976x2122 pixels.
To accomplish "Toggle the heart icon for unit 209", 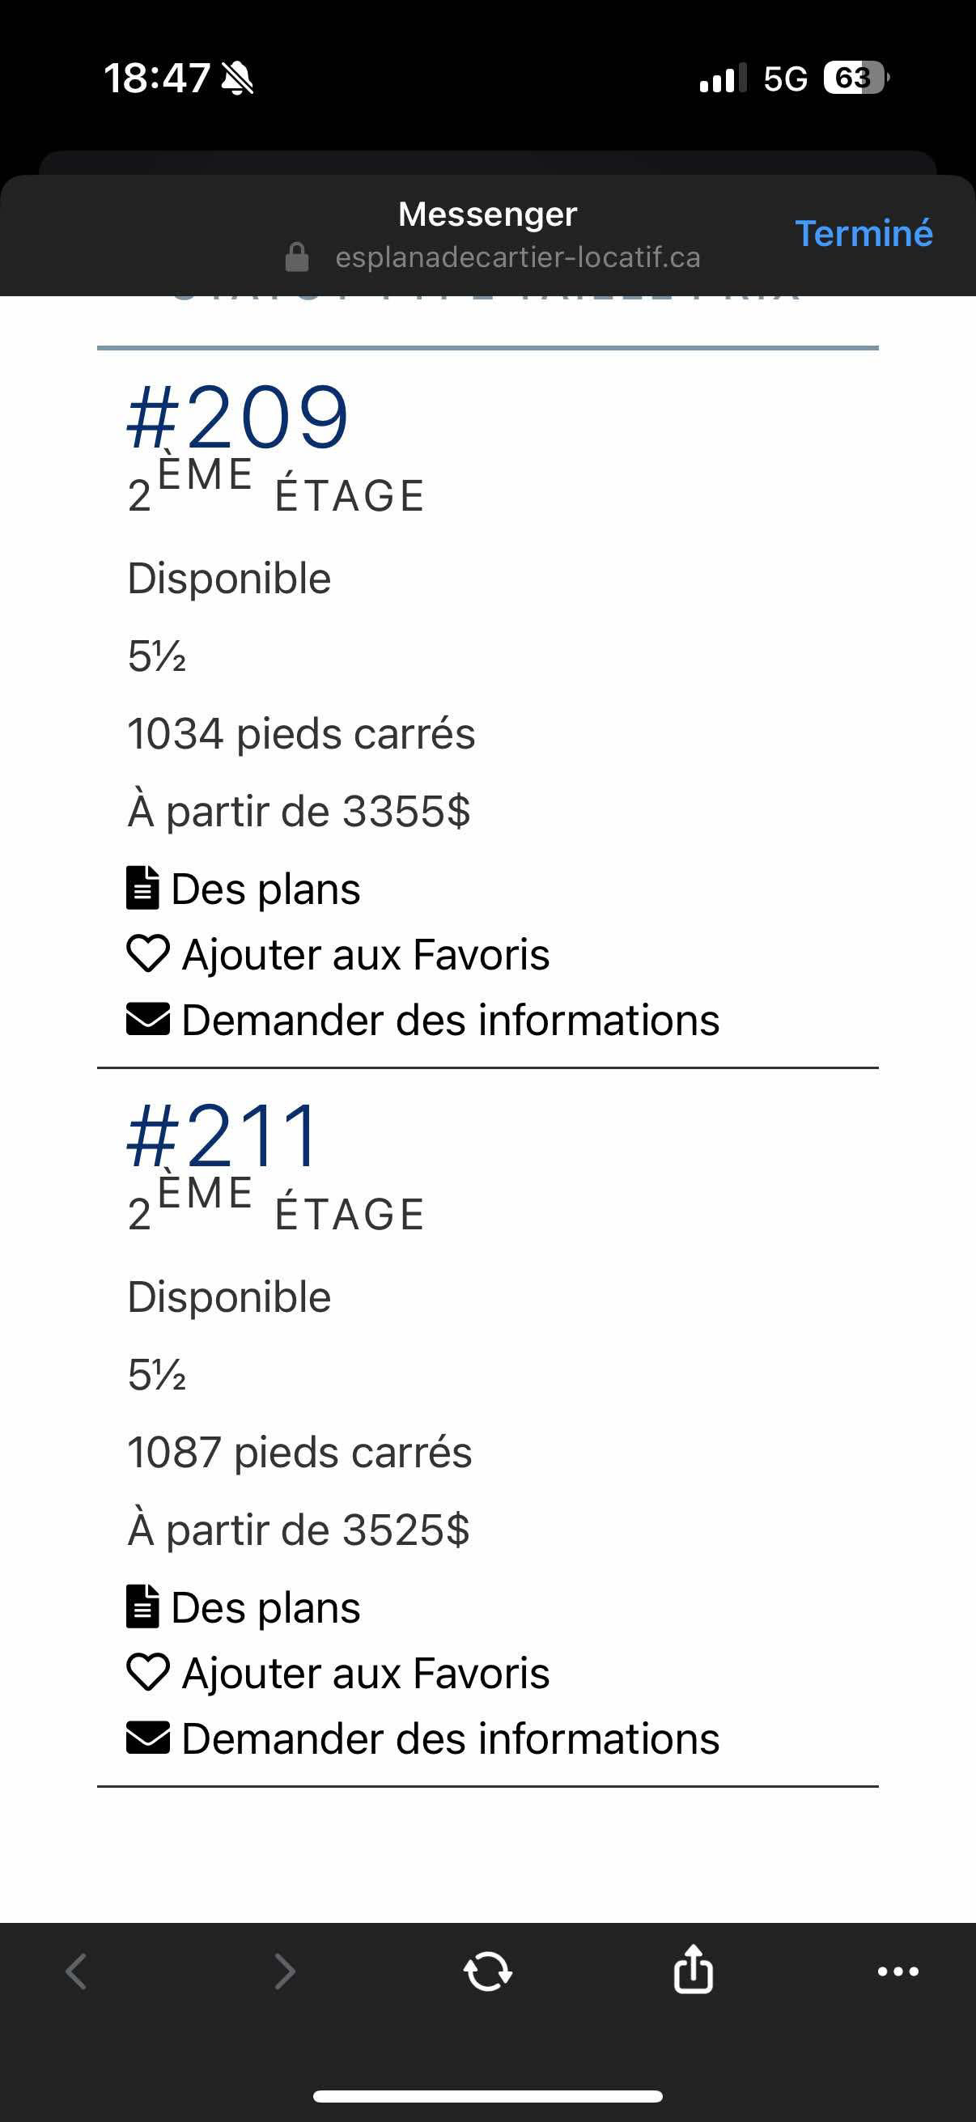I will pos(148,954).
